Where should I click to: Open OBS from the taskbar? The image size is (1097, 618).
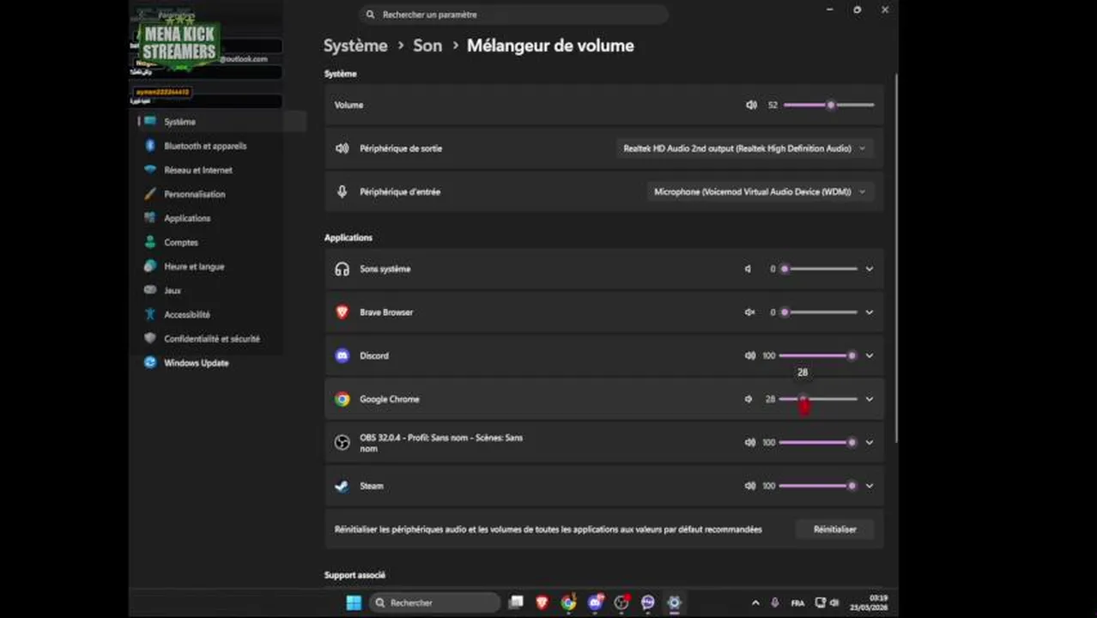[621, 603]
